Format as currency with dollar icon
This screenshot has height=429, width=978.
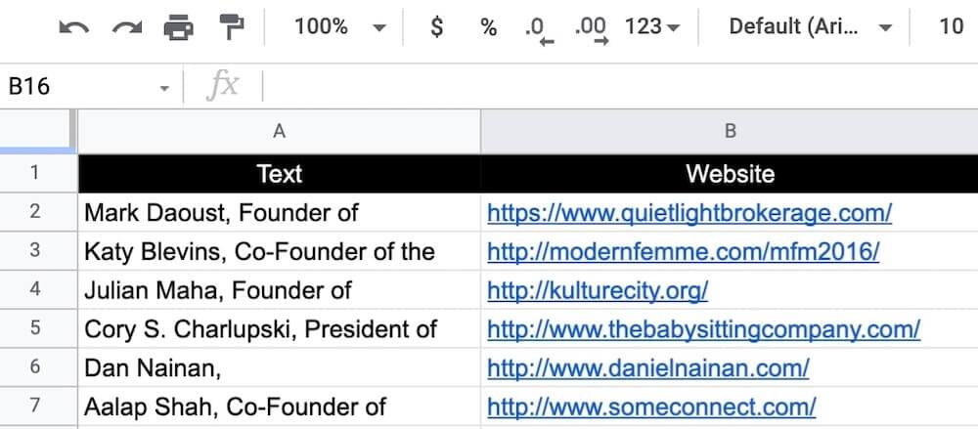pyautogui.click(x=436, y=27)
